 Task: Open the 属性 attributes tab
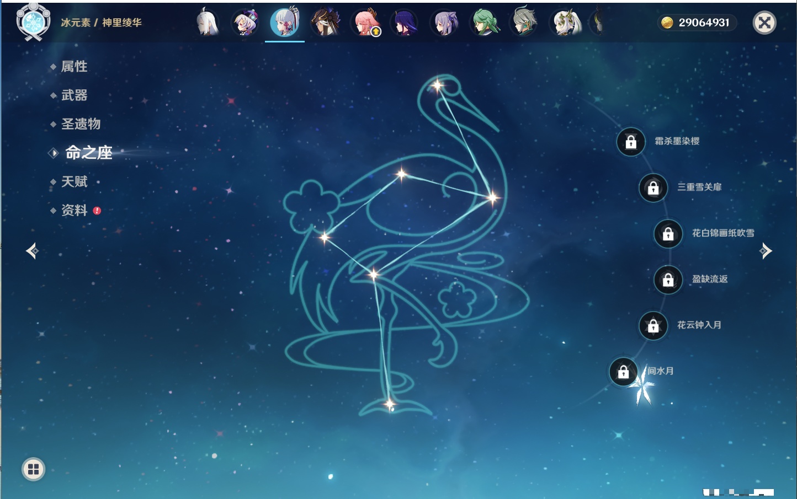coord(74,67)
